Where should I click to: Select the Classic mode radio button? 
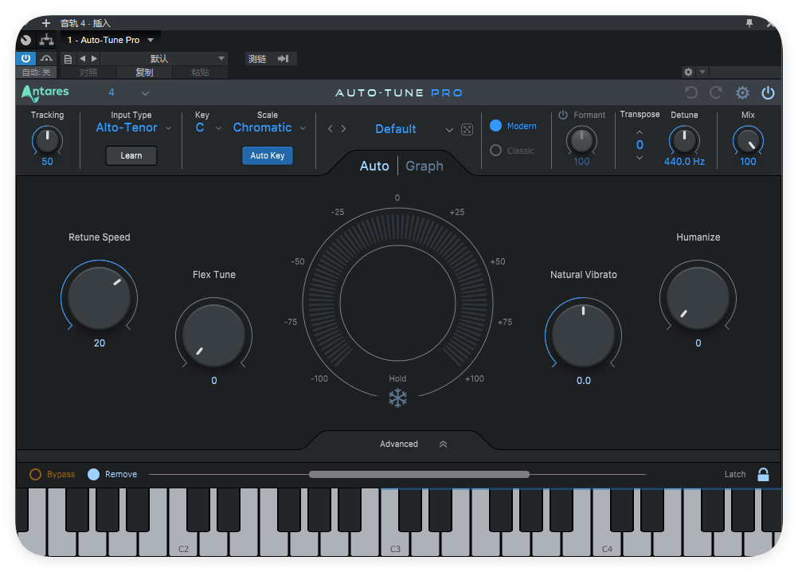[x=495, y=151]
